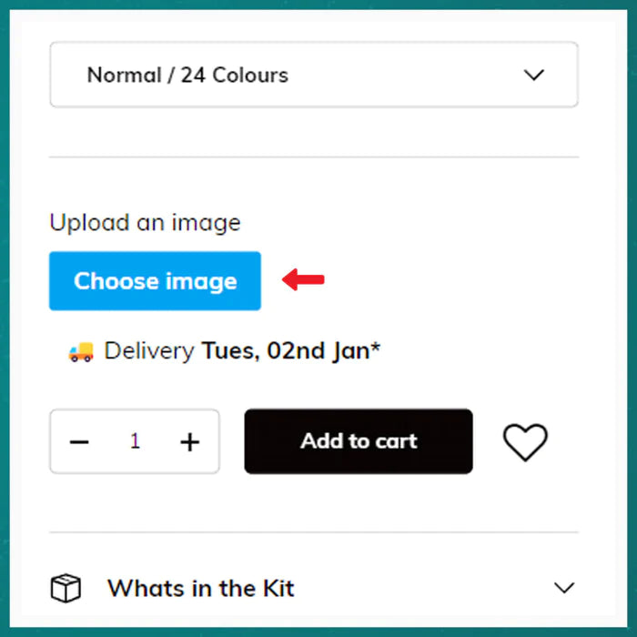Click the quantity number field
This screenshot has height=637, width=637.
click(135, 442)
